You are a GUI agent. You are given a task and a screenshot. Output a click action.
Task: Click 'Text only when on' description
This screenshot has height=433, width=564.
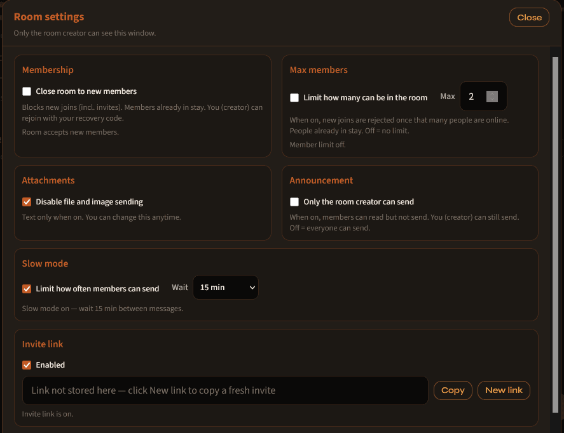point(102,217)
